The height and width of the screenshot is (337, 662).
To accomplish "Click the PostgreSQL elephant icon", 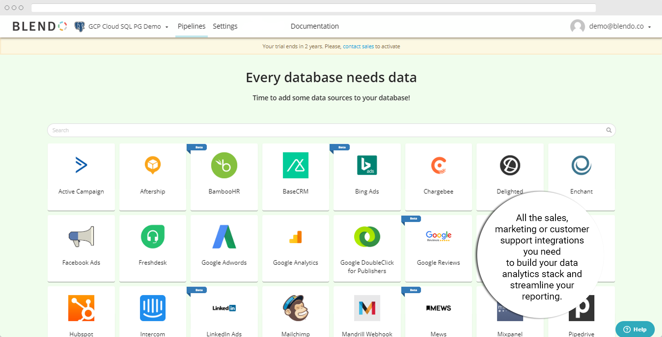I will coord(80,27).
